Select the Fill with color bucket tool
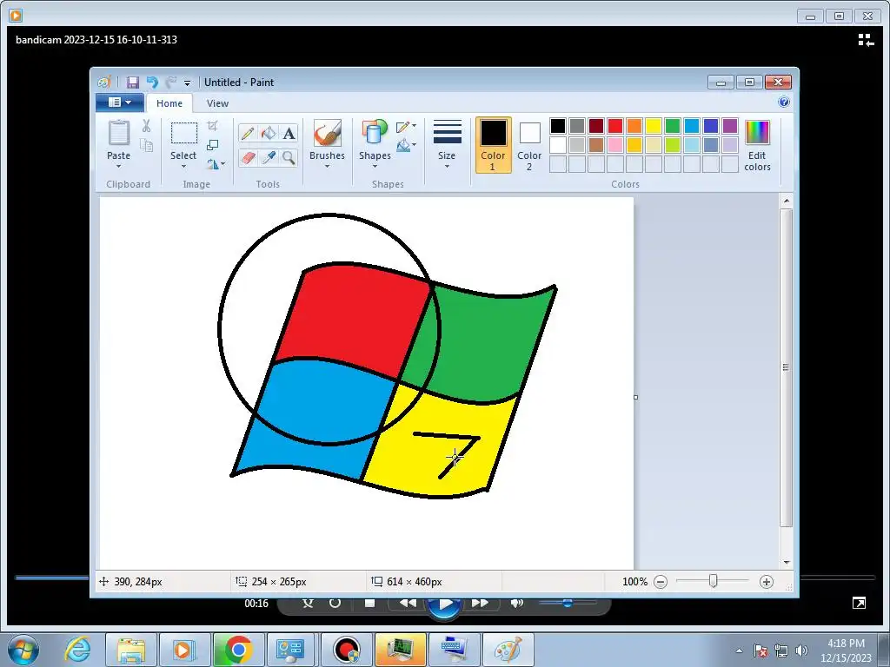Screen dimensions: 890x667 269,133
